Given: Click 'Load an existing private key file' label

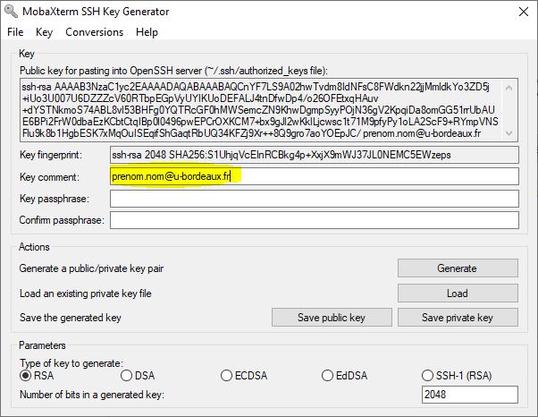Looking at the screenshot, I should tap(86, 294).
